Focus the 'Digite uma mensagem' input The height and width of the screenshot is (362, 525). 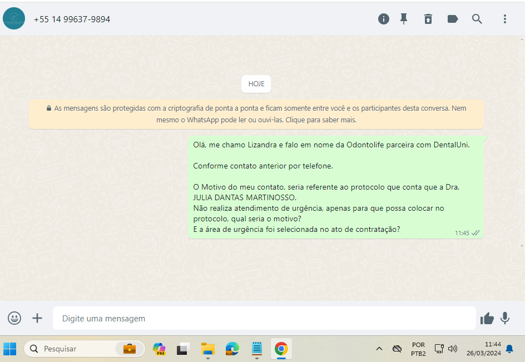pyautogui.click(x=264, y=318)
